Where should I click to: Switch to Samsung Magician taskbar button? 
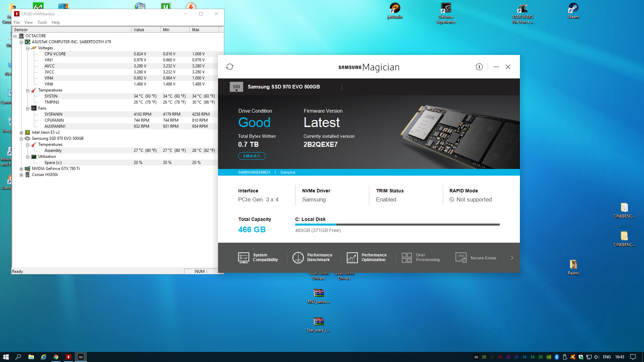coord(81,357)
